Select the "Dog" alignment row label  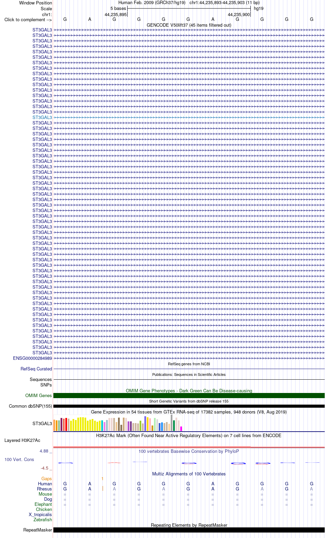point(48,499)
